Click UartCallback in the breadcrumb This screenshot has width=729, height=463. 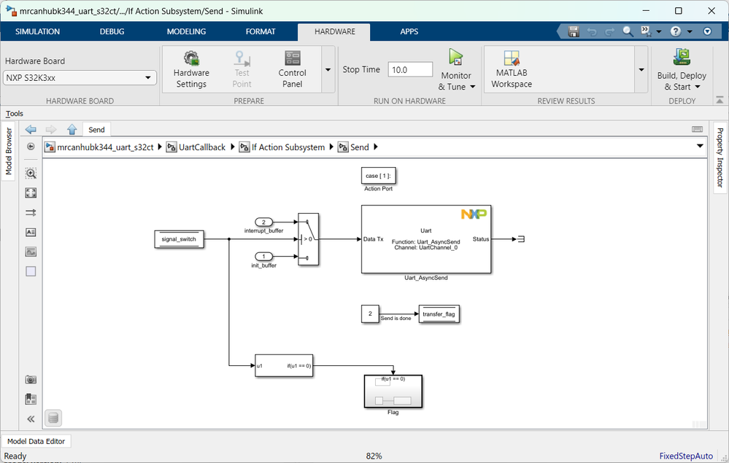(202, 147)
